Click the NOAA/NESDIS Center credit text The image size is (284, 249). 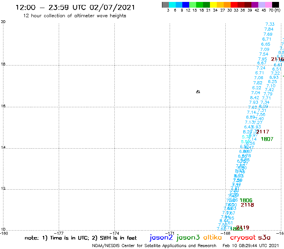point(154,246)
